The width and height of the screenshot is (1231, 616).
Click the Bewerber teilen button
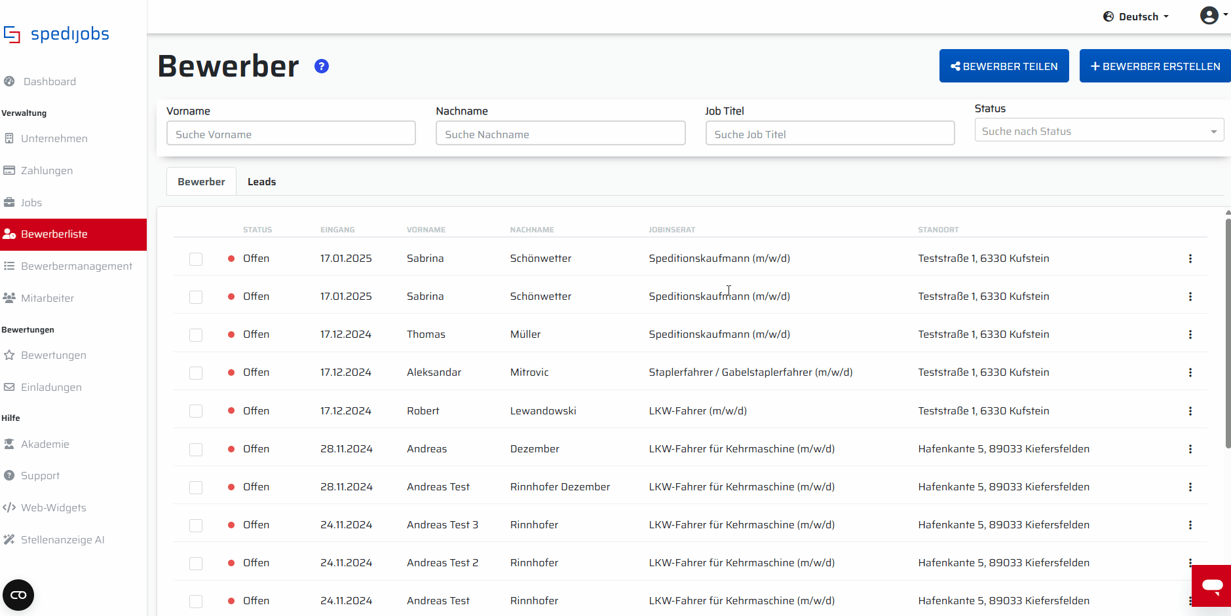(x=1004, y=66)
